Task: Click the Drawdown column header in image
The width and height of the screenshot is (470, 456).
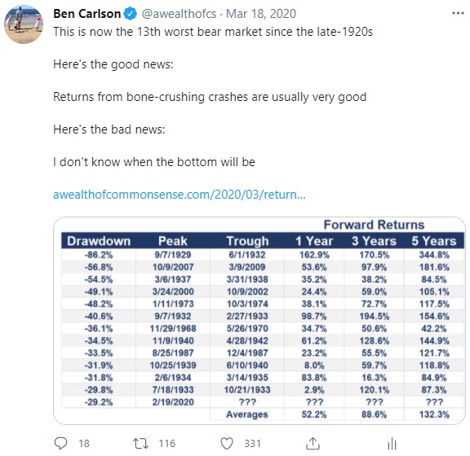Action: tap(99, 241)
